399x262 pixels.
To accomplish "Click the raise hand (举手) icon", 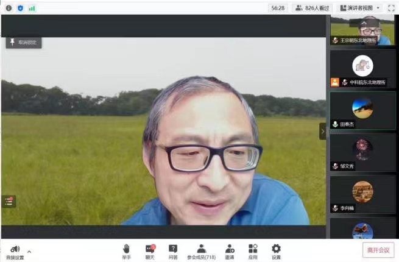I will (127, 249).
